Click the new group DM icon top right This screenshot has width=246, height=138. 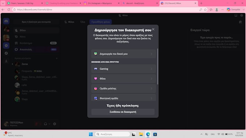(x=240, y=22)
